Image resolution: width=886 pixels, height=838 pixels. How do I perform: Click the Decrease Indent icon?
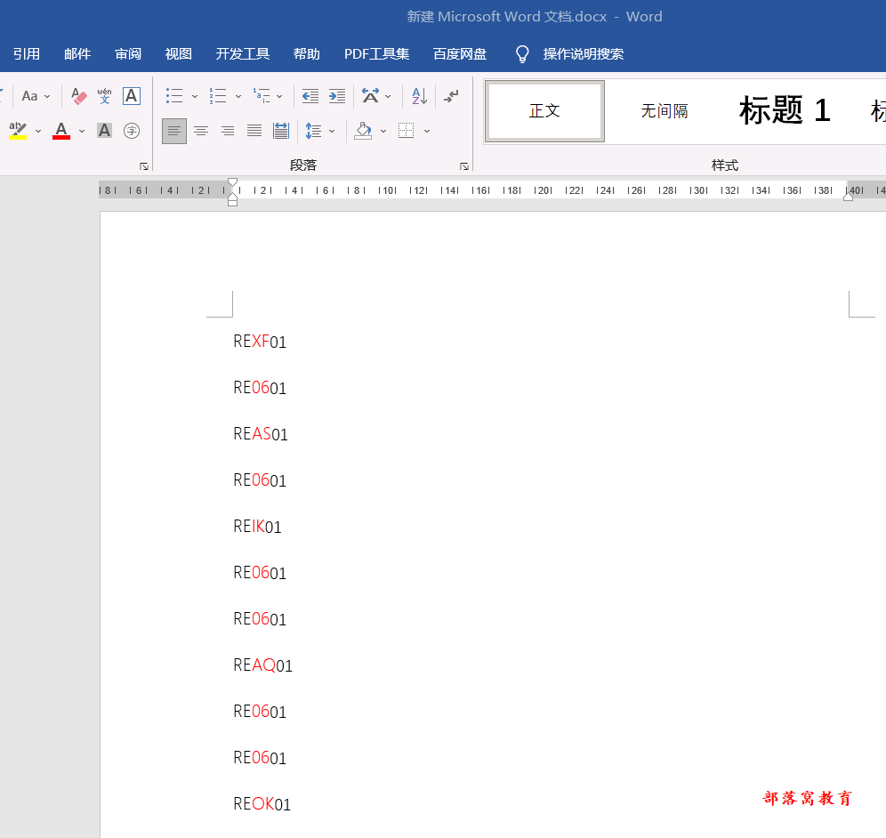310,96
